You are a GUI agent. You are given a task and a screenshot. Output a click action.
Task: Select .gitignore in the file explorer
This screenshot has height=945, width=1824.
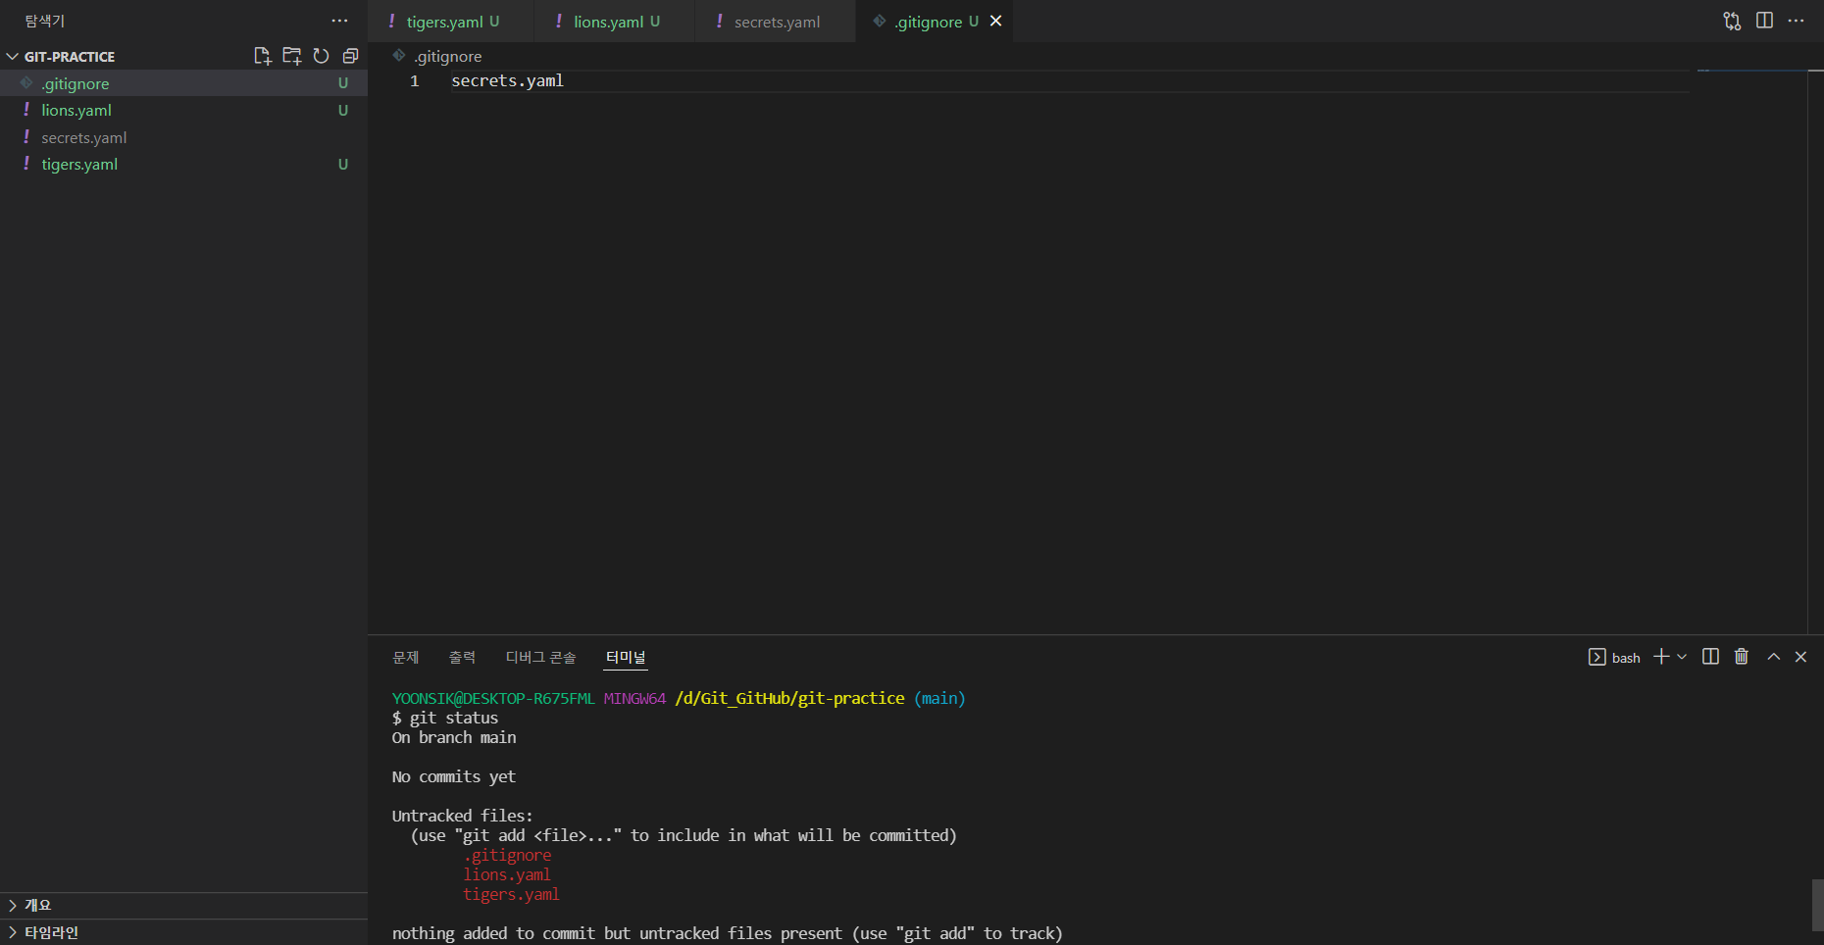(x=183, y=83)
